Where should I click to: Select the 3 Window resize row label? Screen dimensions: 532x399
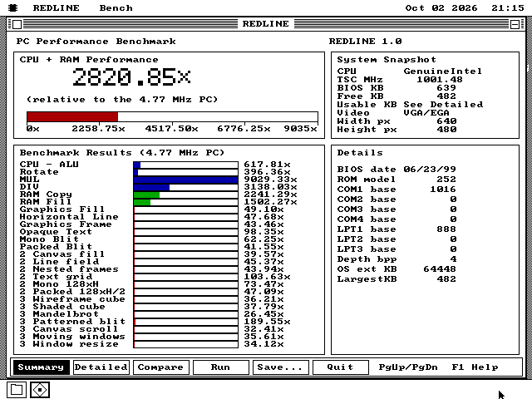click(69, 343)
